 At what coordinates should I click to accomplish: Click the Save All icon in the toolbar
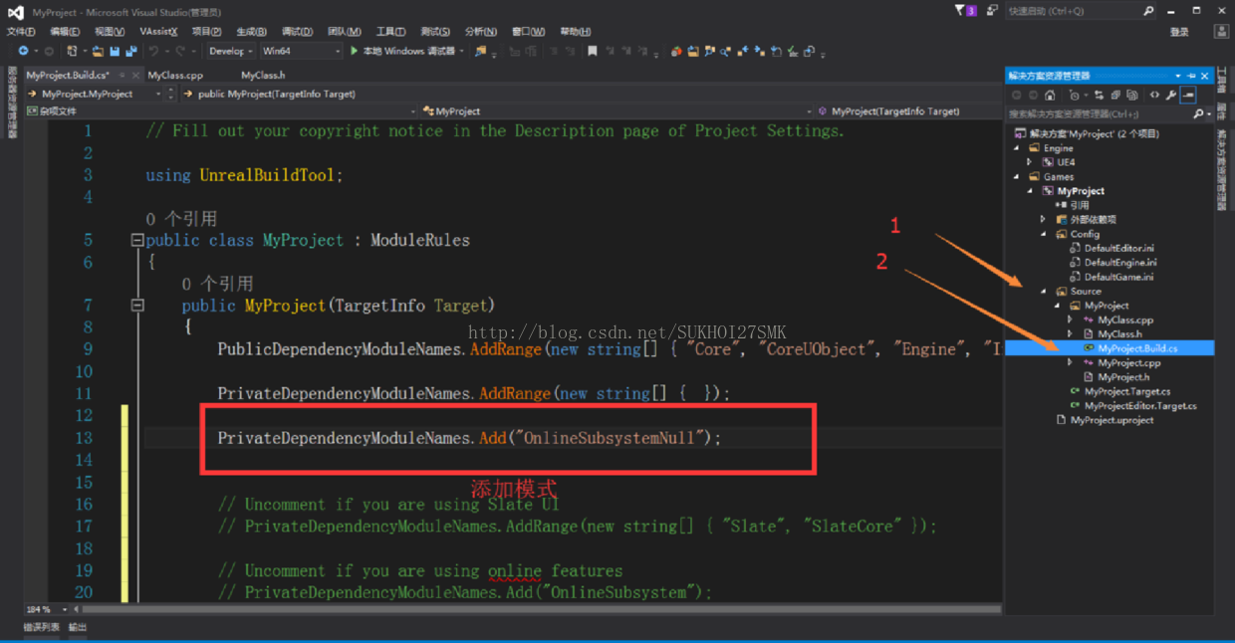tap(131, 50)
